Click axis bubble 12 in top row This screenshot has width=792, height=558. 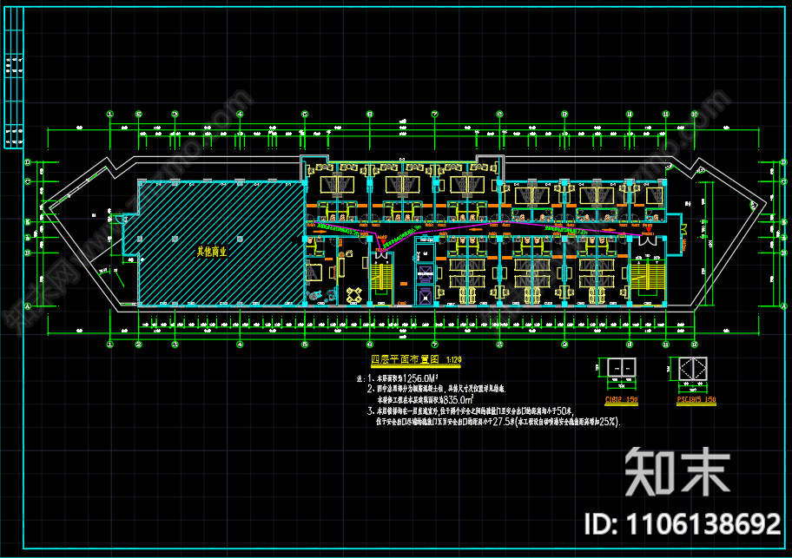click(695, 115)
